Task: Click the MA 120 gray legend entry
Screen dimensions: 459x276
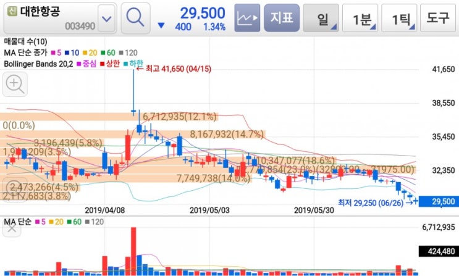Action: tap(128, 52)
